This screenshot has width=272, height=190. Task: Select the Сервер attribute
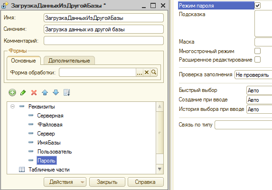46,134
